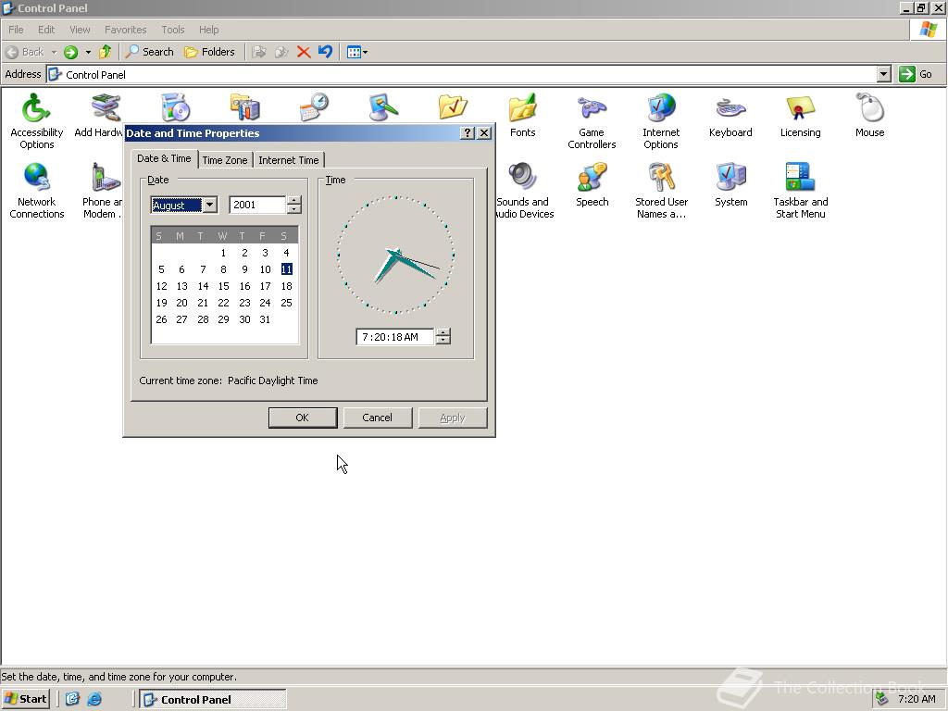Image resolution: width=948 pixels, height=711 pixels.
Task: Switch to the Time Zone tab
Action: tap(225, 160)
